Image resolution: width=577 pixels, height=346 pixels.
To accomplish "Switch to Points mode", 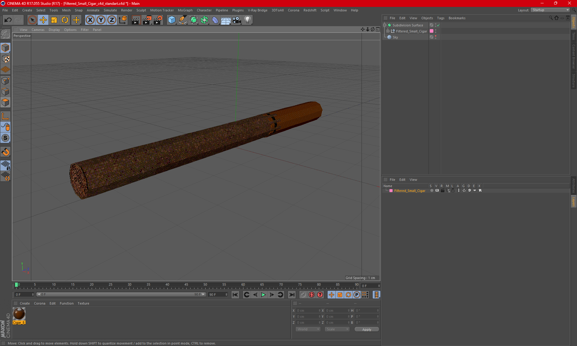I will pyautogui.click(x=5, y=81).
